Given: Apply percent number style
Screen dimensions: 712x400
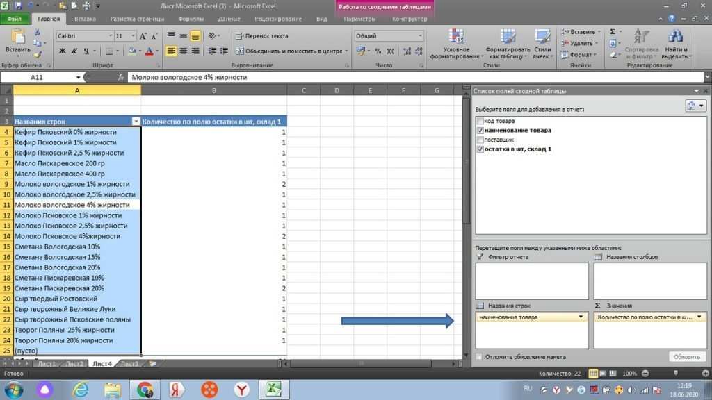Looking at the screenshot, I should click(378, 51).
